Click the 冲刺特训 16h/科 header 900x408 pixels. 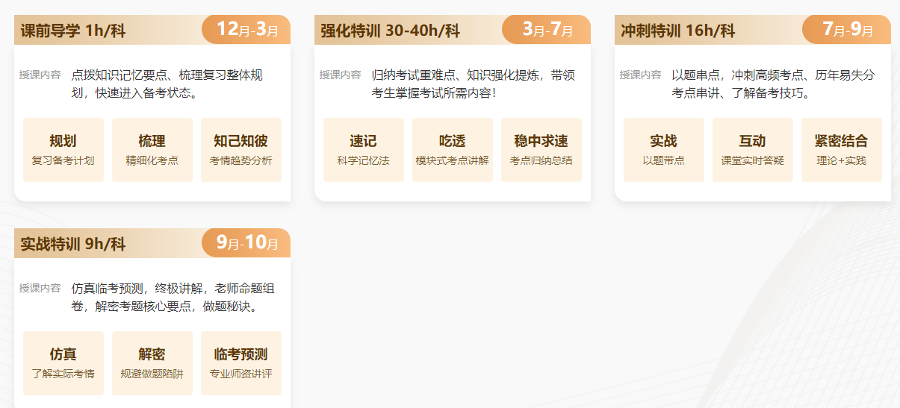(x=678, y=31)
